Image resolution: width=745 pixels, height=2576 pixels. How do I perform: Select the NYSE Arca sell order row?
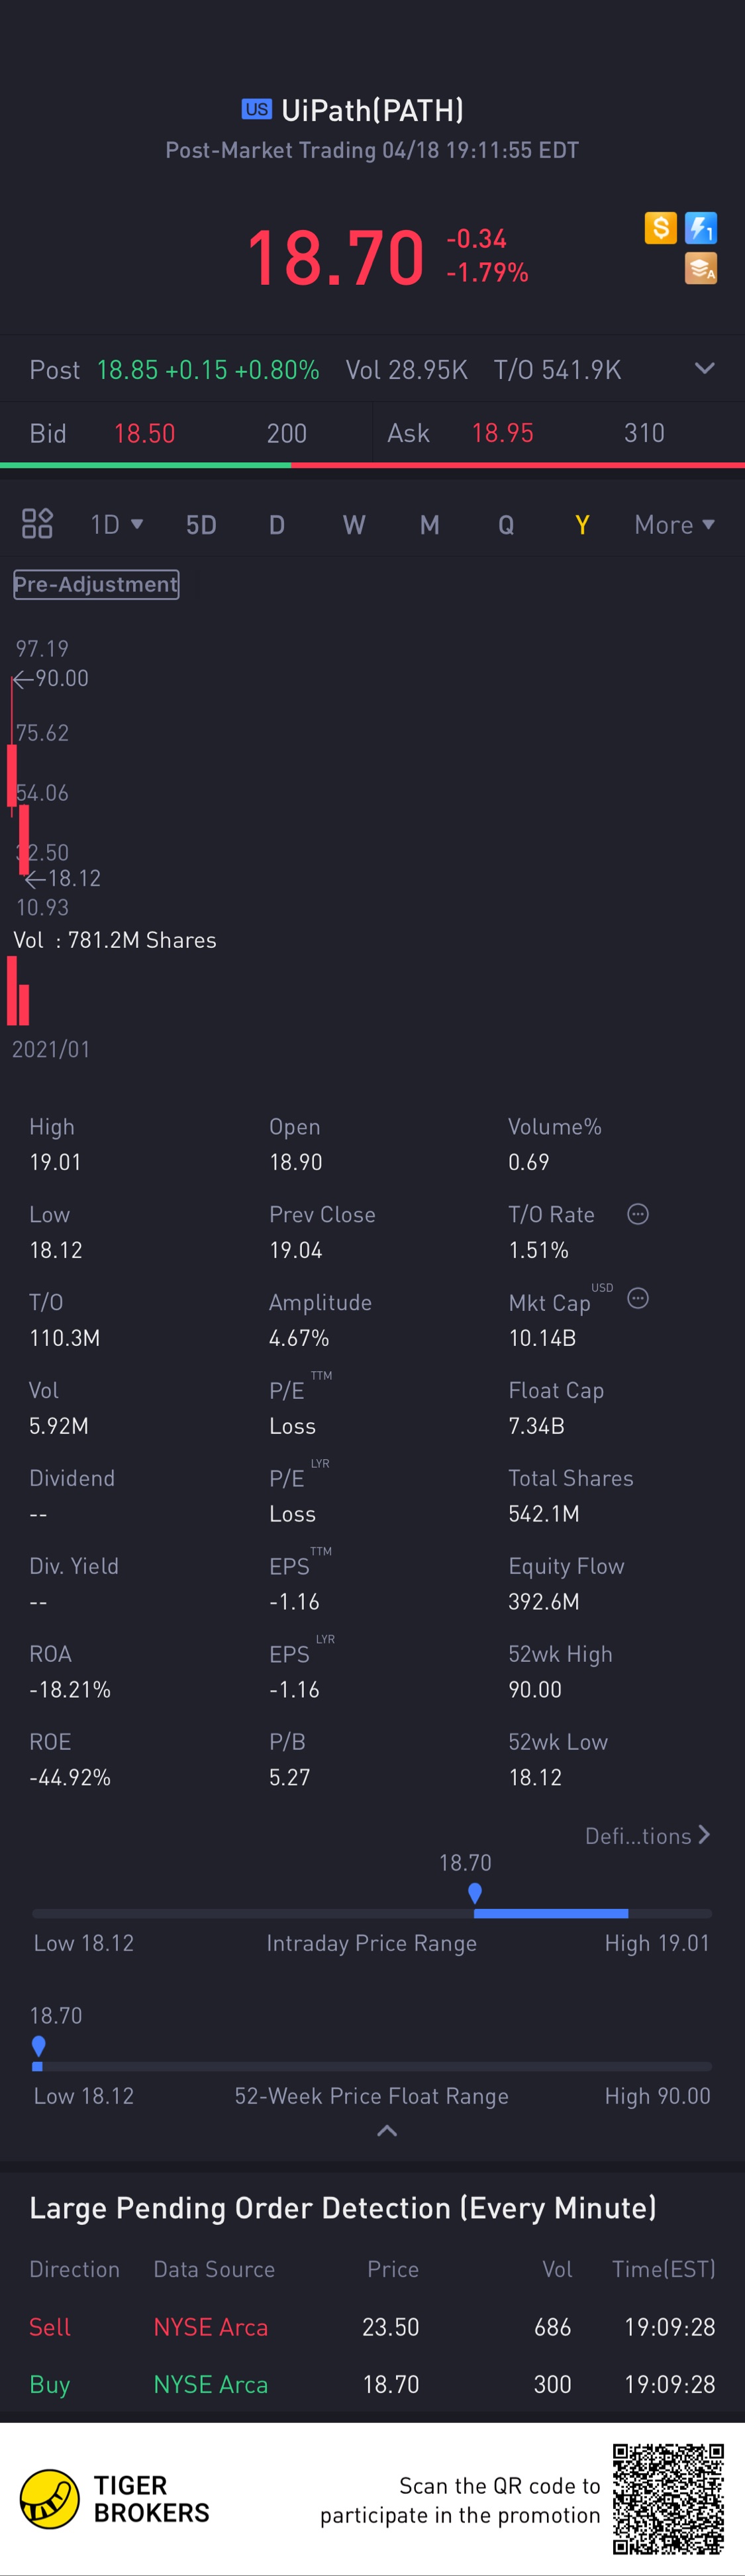[372, 2327]
